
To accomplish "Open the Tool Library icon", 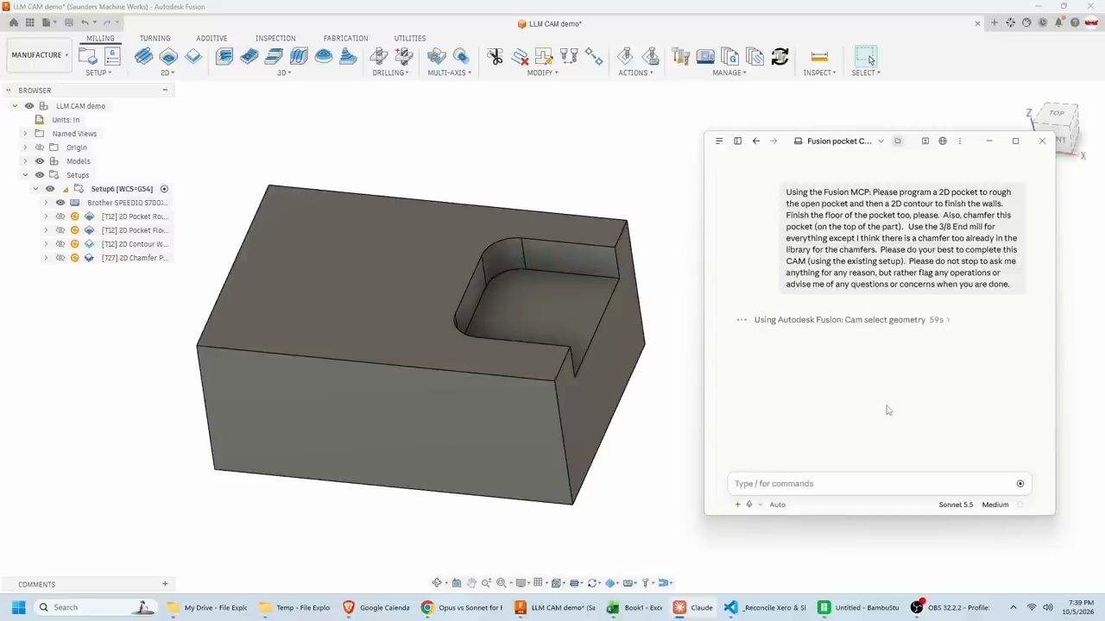I will point(680,57).
